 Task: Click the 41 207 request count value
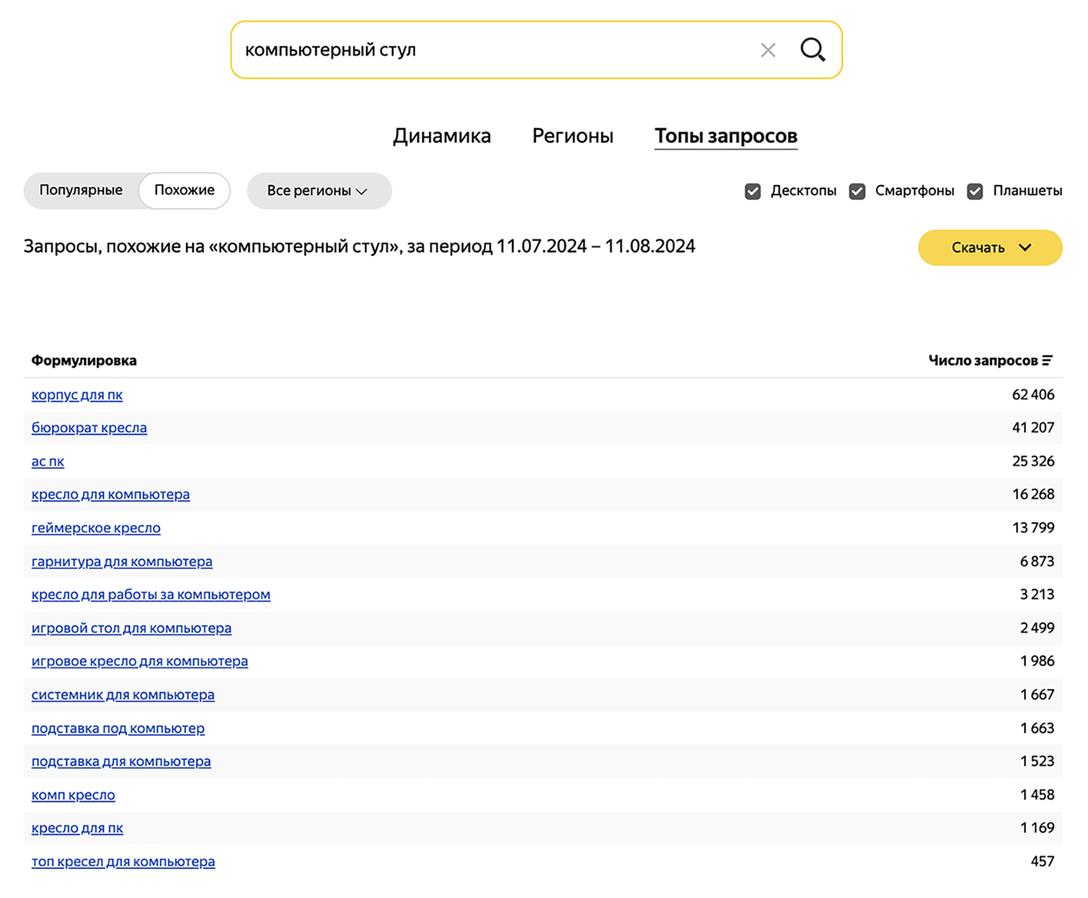point(1033,427)
